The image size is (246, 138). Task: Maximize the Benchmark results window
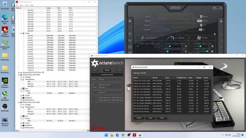point(204,67)
